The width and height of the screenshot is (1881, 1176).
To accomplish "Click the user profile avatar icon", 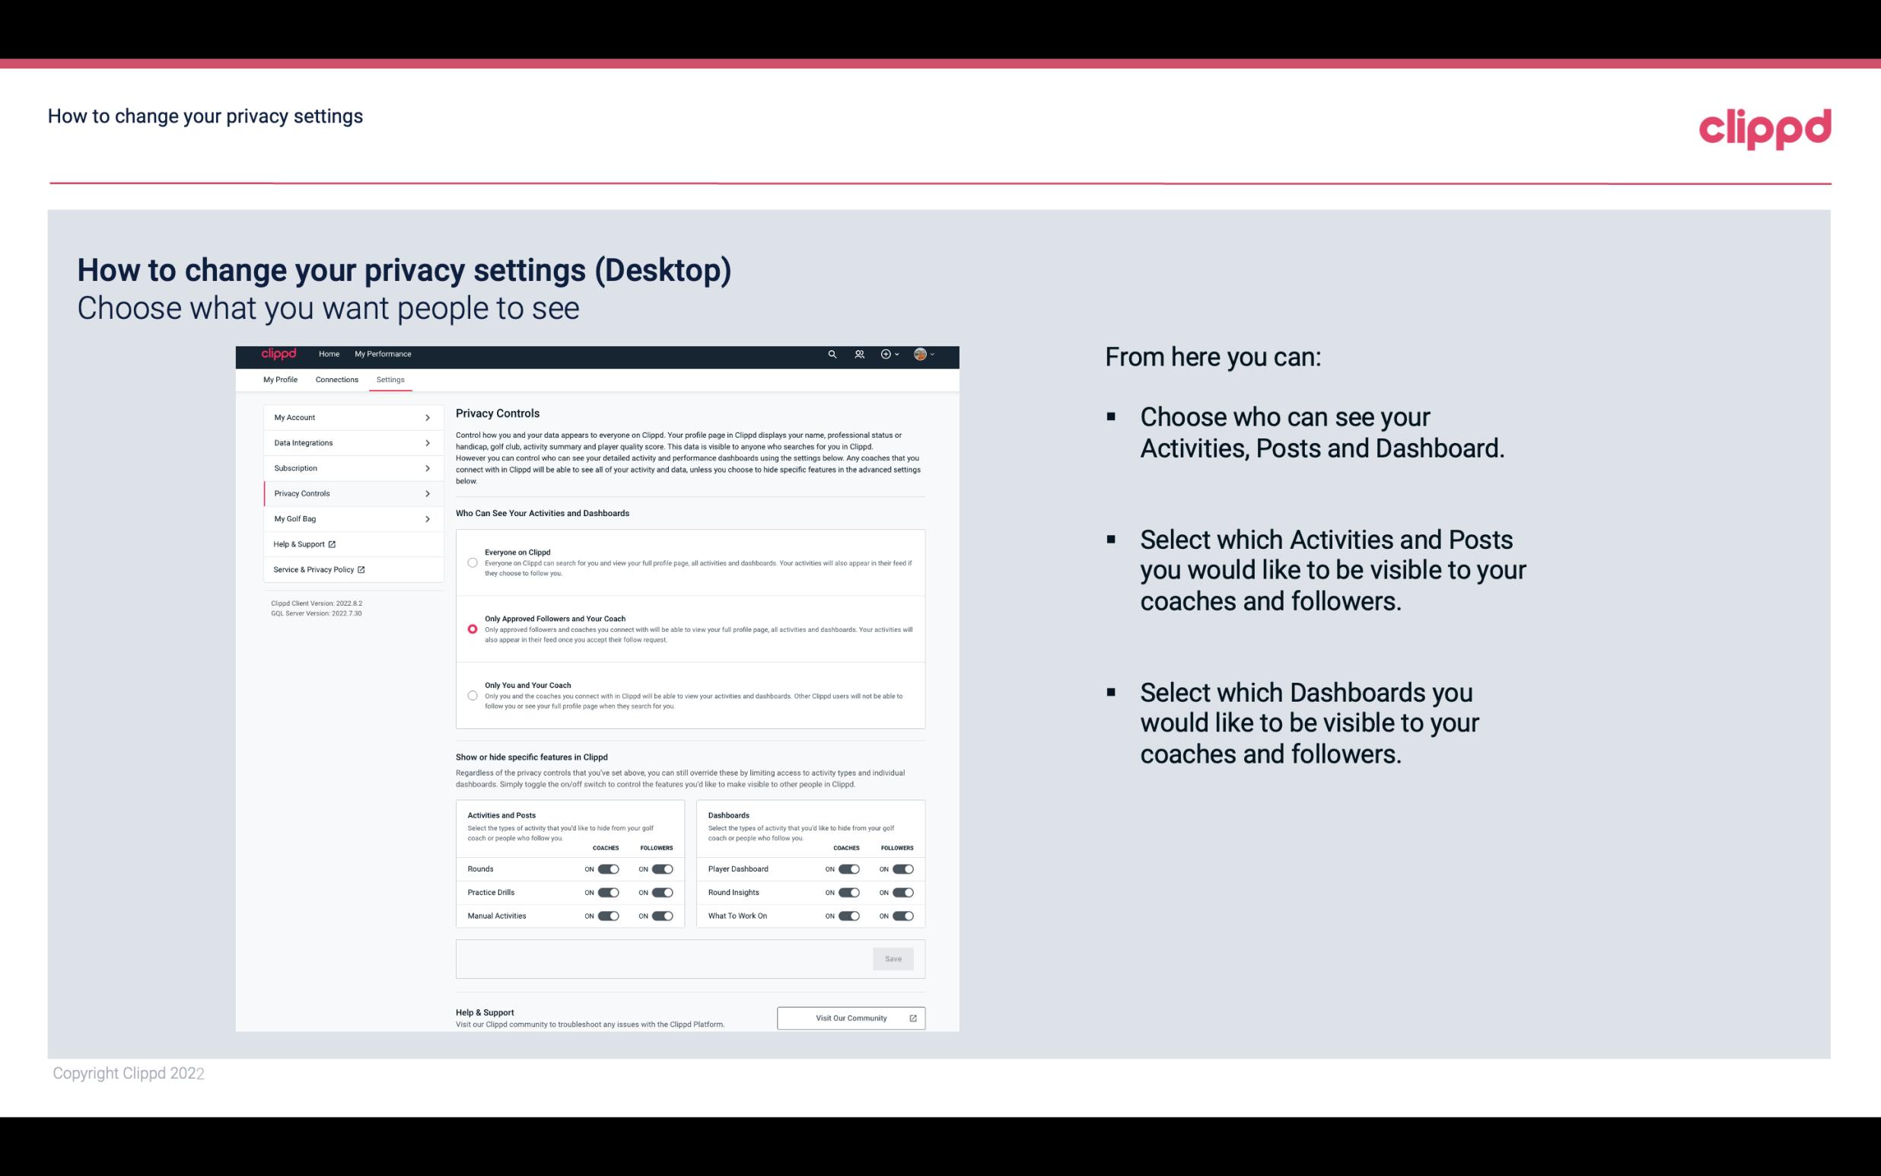I will (x=921, y=354).
